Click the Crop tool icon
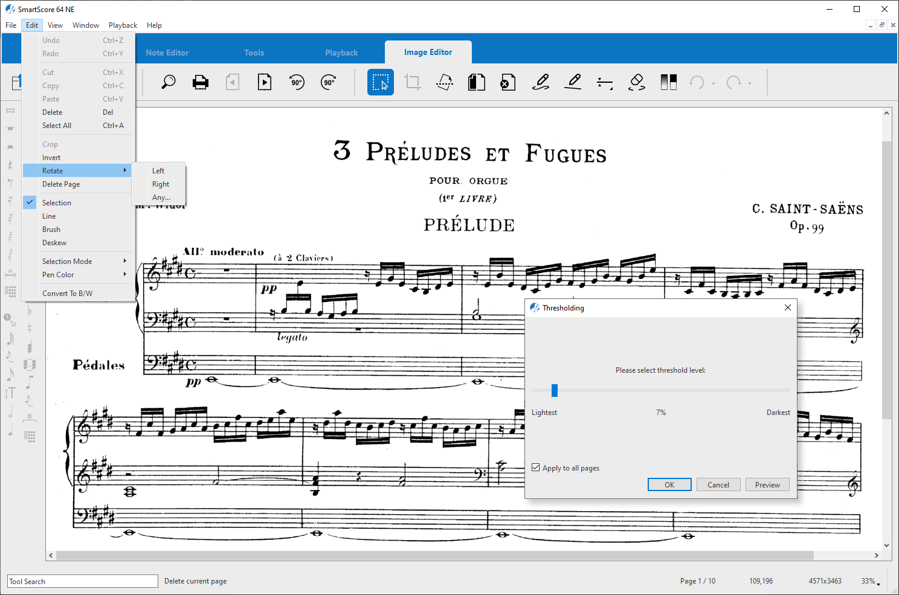This screenshot has height=595, width=899. 413,82
